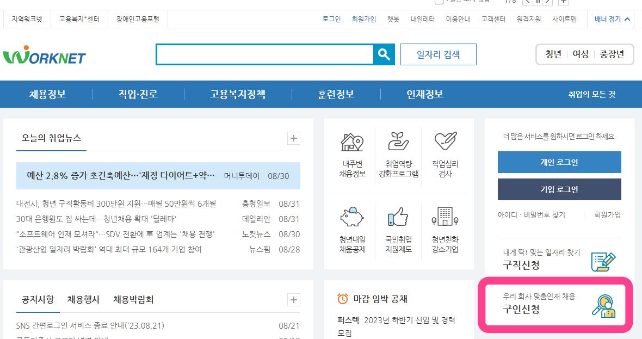Expand 오늘의 취업뉴스 with its plus button

point(293,138)
